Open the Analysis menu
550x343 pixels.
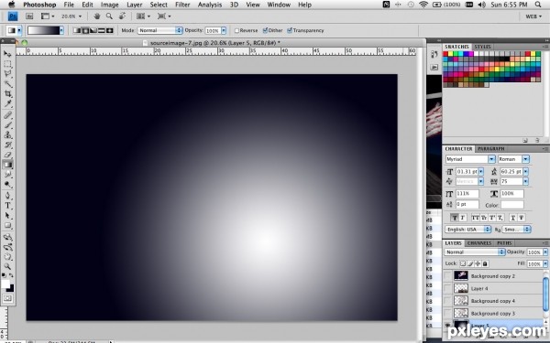pyautogui.click(x=210, y=5)
